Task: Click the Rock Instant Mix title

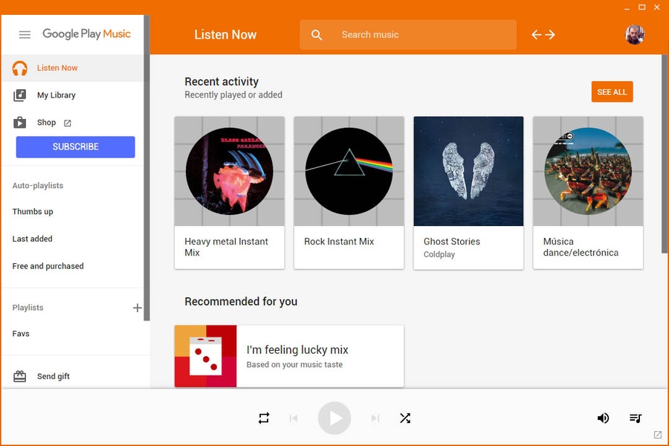Action: (339, 242)
